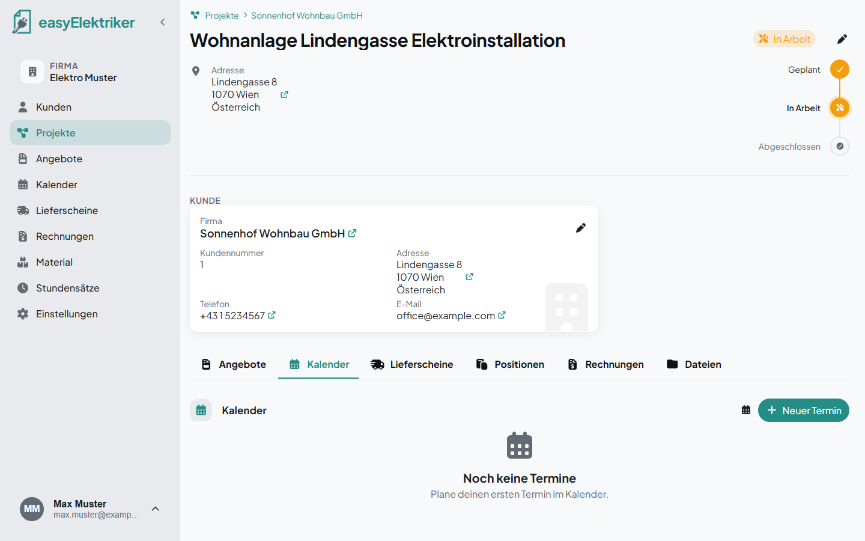This screenshot has width=865, height=541.
Task: Go to Projekte breadcrumb link
Action: 222,16
